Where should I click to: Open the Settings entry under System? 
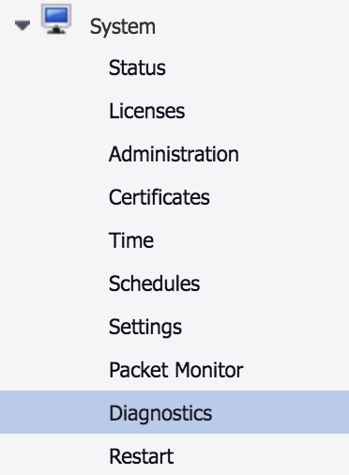[145, 328]
